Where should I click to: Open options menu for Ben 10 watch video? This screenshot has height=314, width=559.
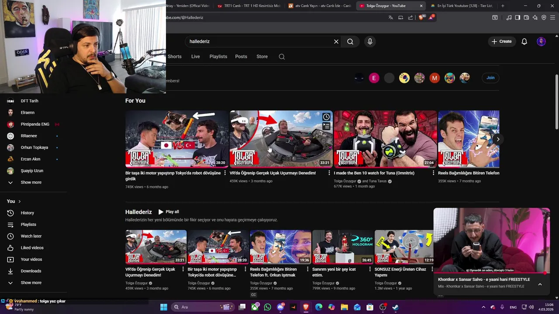434,173
